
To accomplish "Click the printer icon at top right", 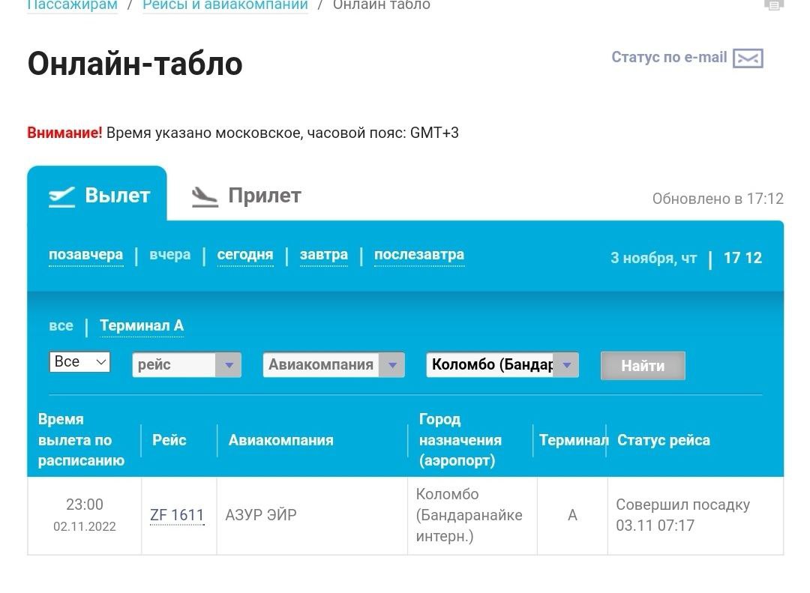I will 773,4.
